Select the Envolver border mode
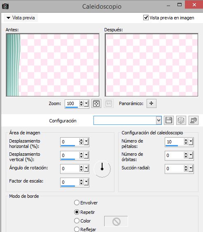Image resolution: width=203 pixels, height=232 pixels. tap(77, 203)
